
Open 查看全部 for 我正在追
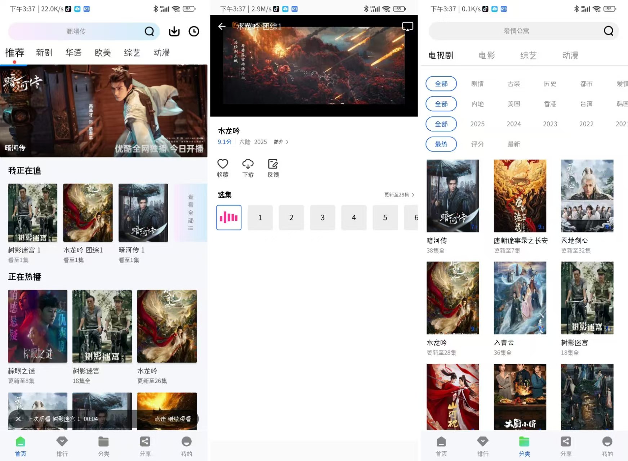(x=191, y=212)
